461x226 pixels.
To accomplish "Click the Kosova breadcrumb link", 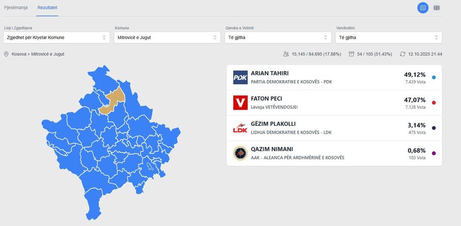I will click(x=19, y=54).
